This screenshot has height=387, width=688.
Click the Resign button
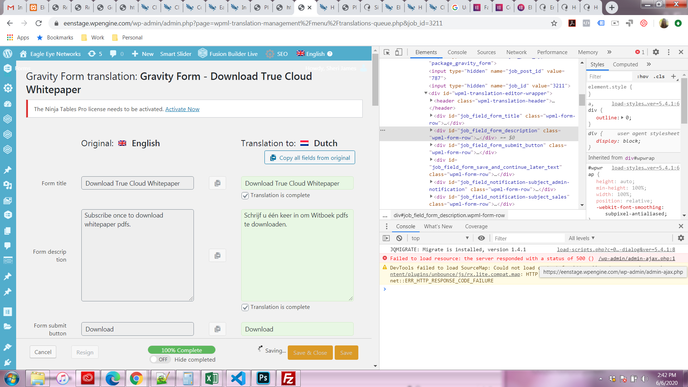[x=85, y=352]
